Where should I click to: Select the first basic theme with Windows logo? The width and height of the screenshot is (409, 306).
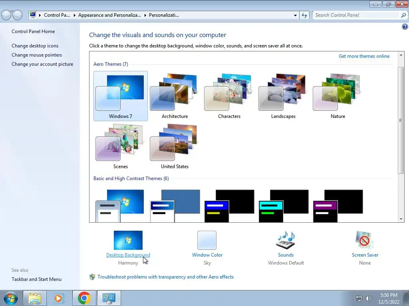(x=120, y=206)
